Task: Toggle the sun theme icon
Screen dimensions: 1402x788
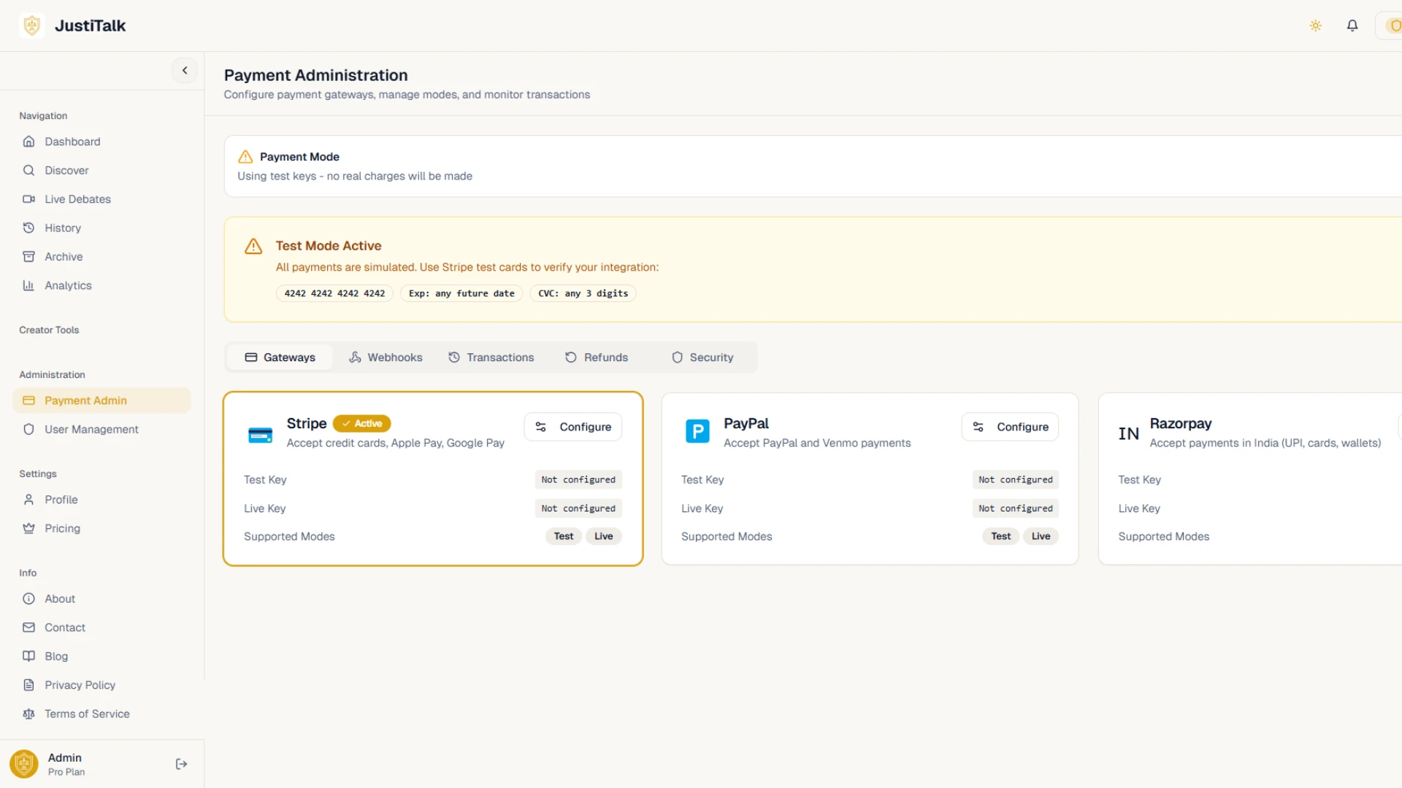Action: point(1316,26)
